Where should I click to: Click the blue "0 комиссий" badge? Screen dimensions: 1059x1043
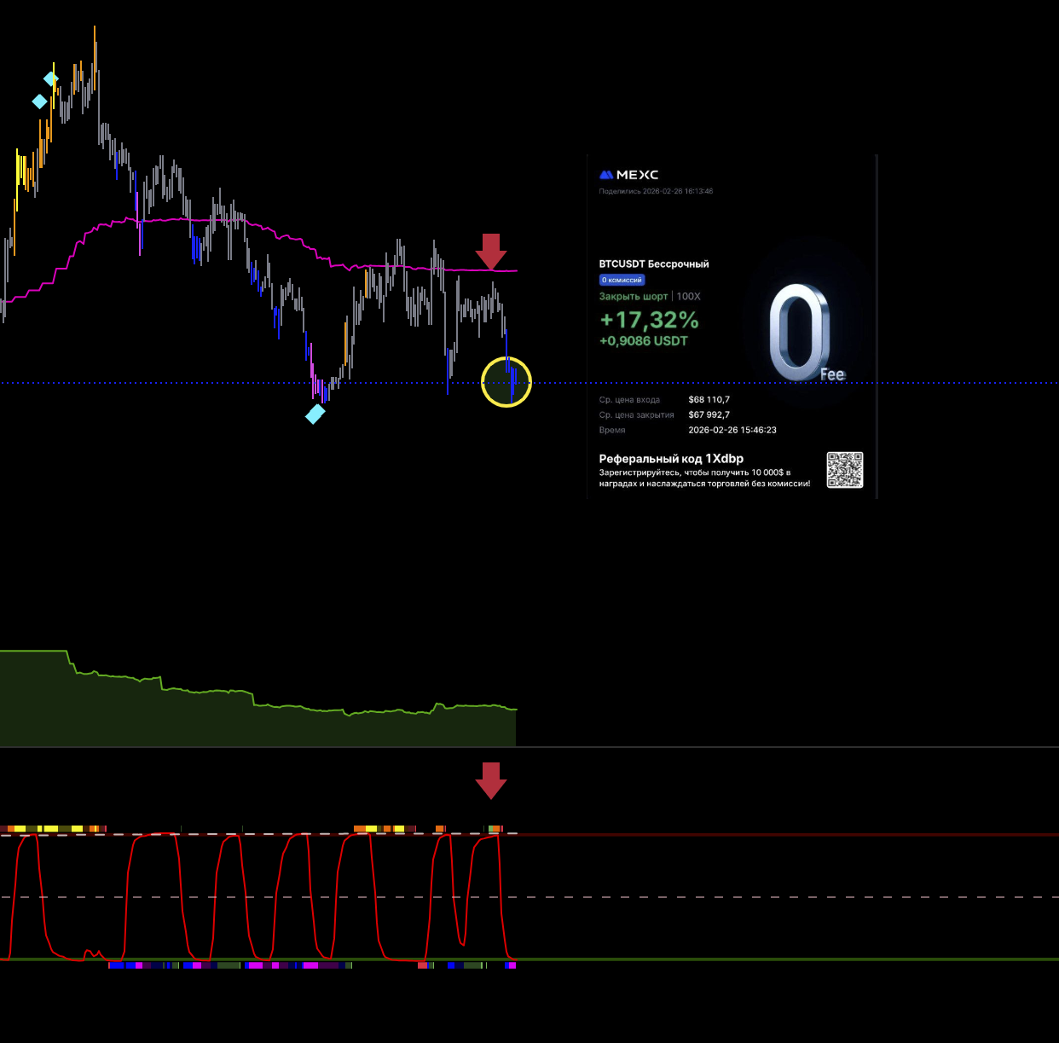pyautogui.click(x=622, y=280)
